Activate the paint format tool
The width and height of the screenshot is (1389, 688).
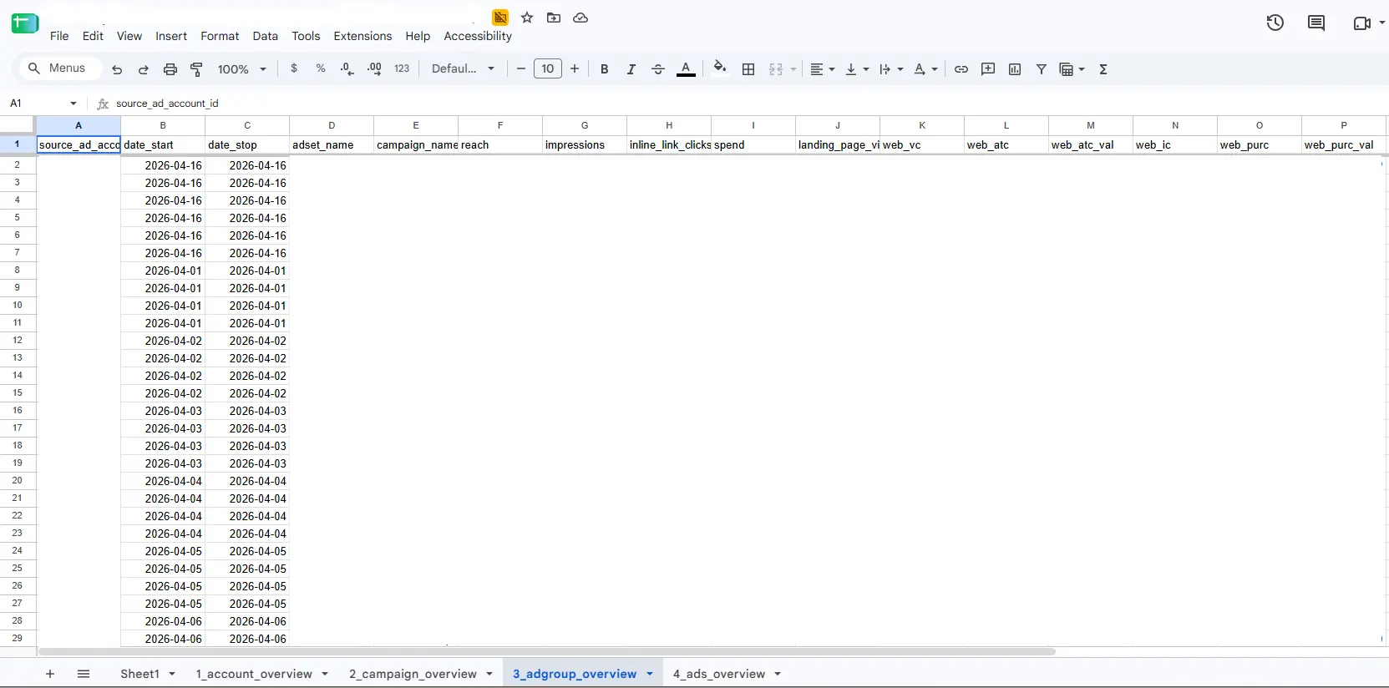[197, 69]
